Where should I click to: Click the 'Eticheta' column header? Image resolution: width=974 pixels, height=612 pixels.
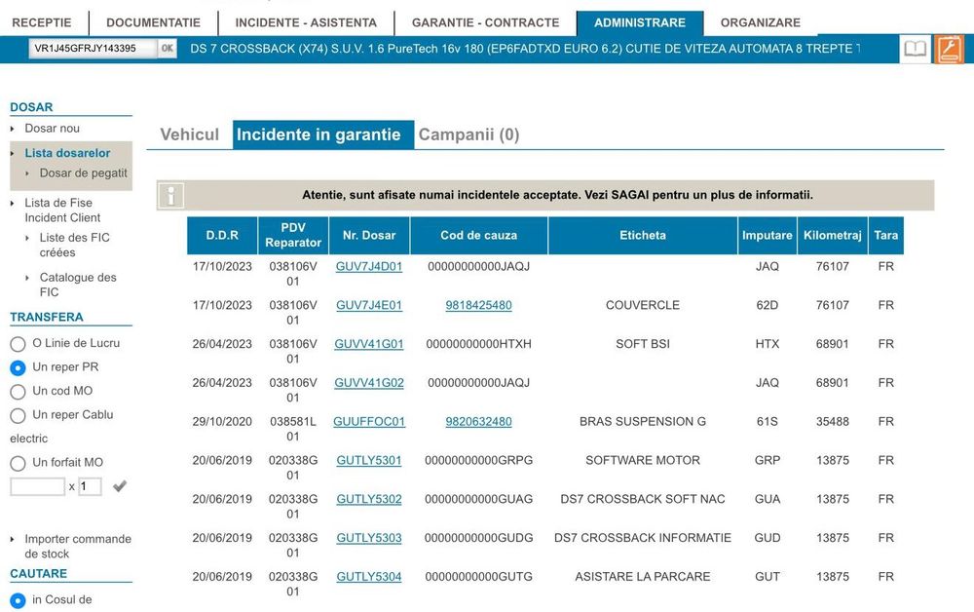click(x=643, y=236)
